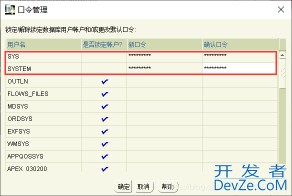Click new password cell for OUTLN
The image size is (292, 196).
click(164, 81)
